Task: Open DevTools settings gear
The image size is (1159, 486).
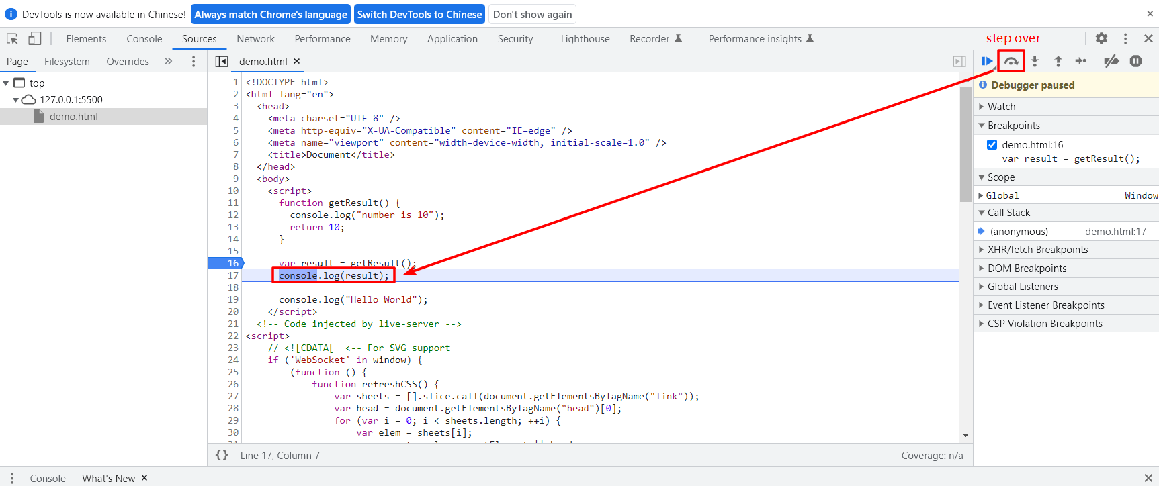Action: [x=1101, y=38]
